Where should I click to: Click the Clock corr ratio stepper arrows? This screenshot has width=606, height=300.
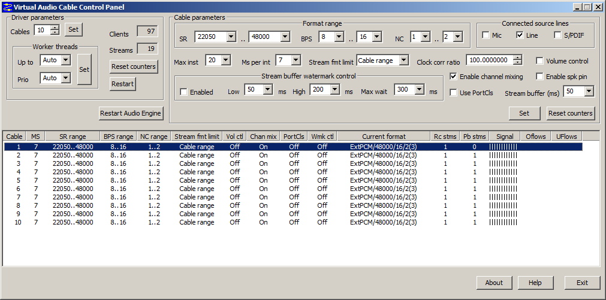point(517,60)
